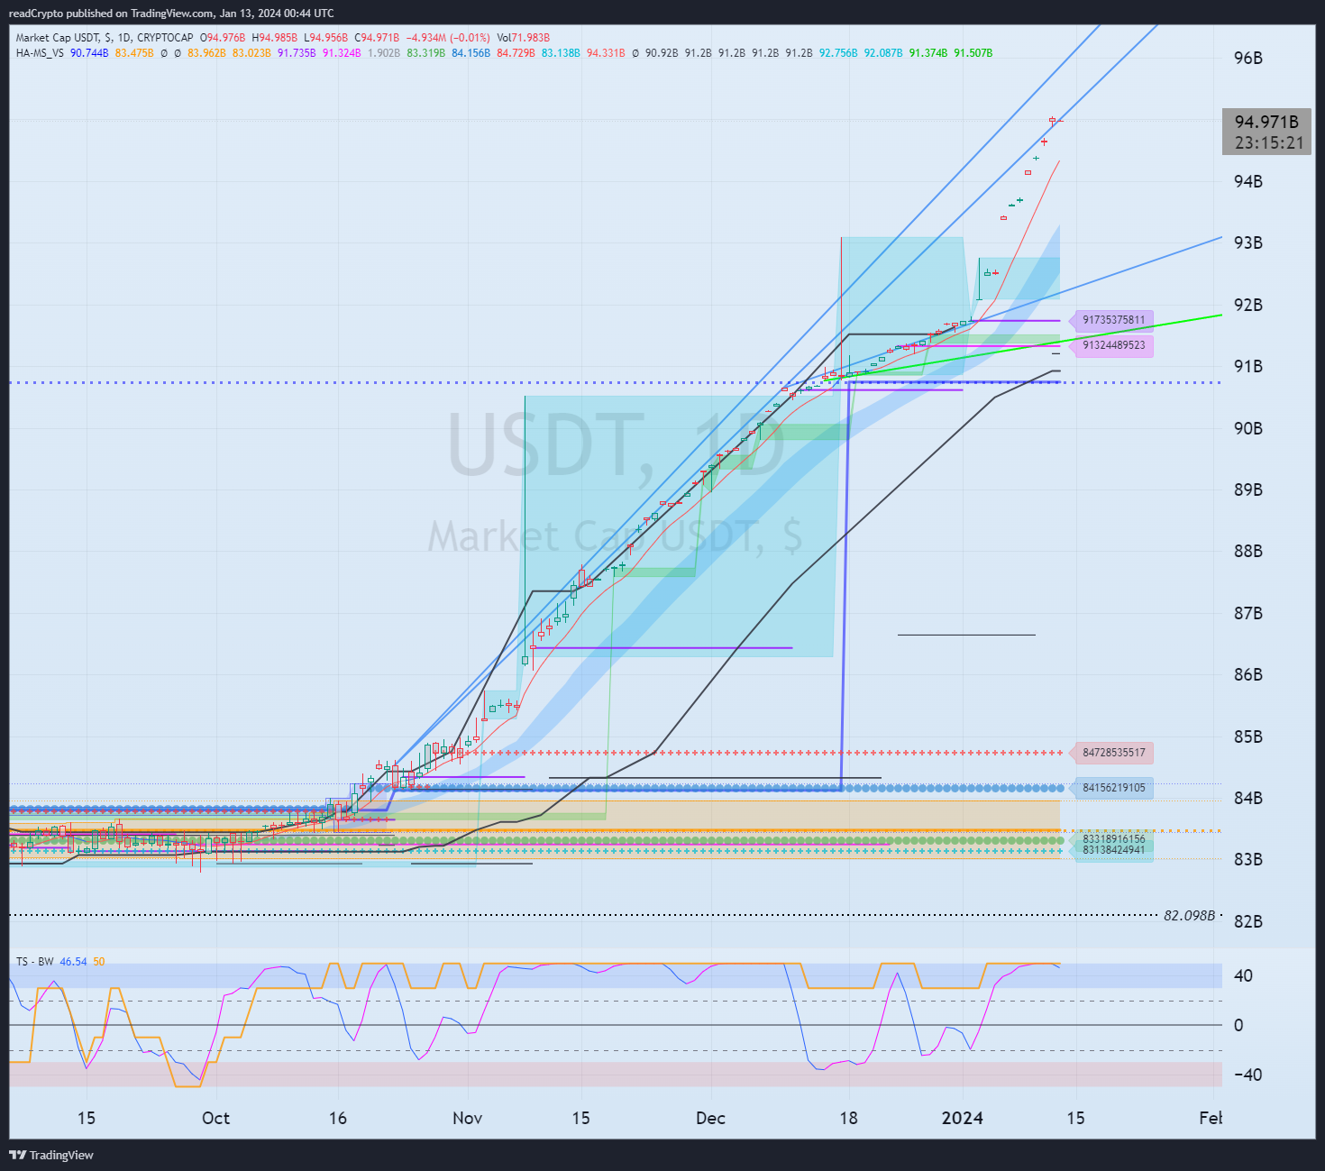Click the 83138424941 price level tag

click(1113, 850)
